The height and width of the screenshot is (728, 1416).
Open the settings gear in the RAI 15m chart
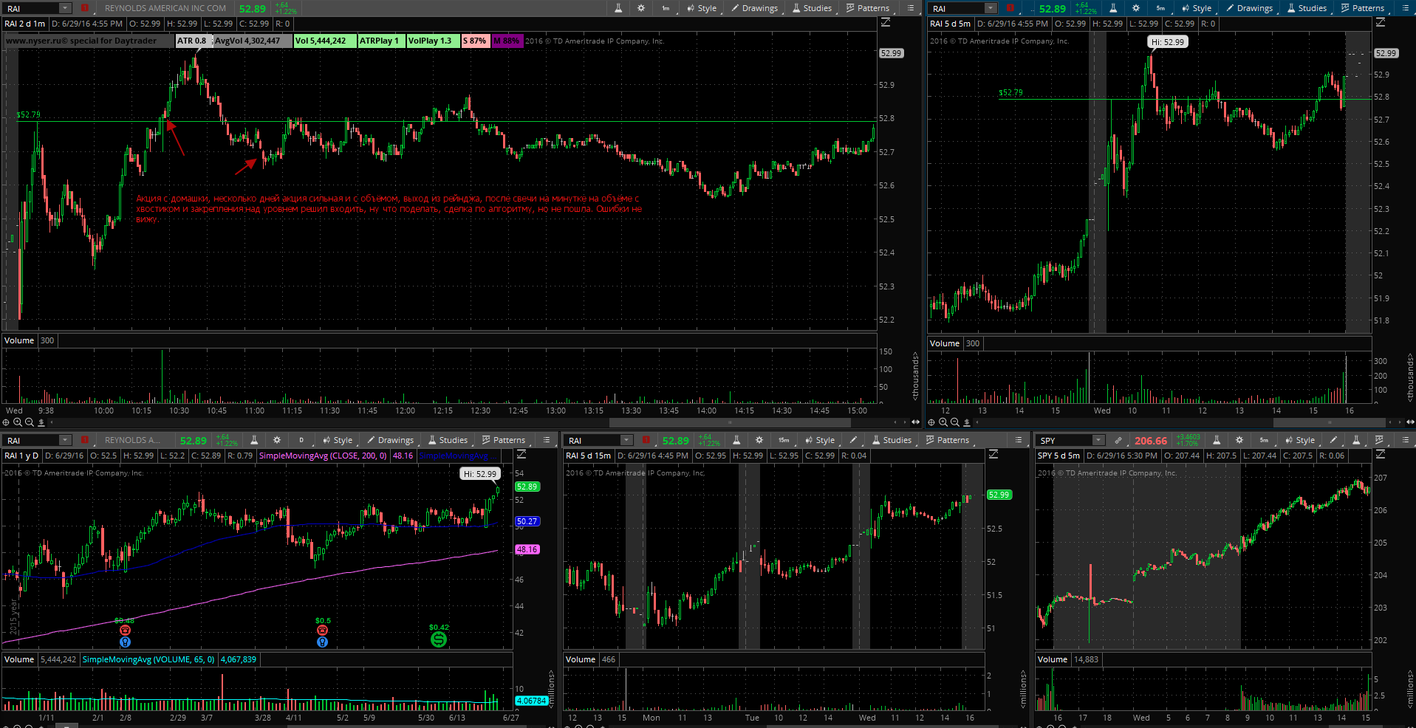759,440
